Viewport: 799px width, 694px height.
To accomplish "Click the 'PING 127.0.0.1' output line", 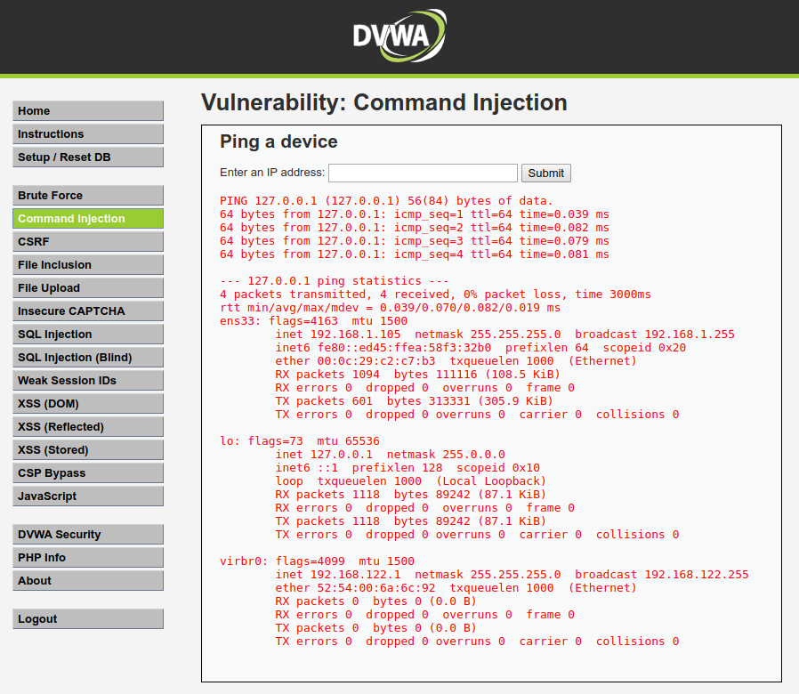I will point(386,201).
